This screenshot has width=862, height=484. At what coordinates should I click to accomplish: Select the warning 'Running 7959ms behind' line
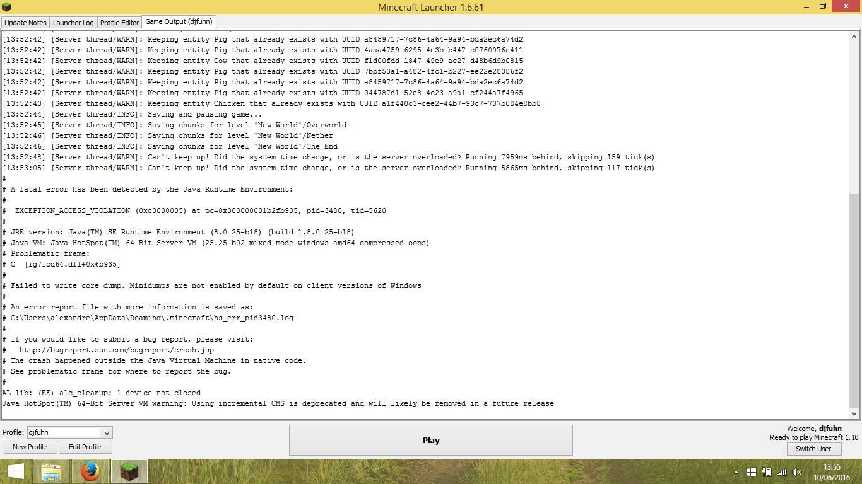(329, 157)
